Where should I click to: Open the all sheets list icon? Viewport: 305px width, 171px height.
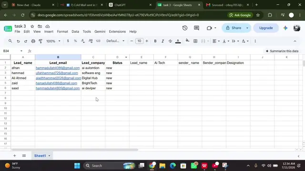[24, 155]
